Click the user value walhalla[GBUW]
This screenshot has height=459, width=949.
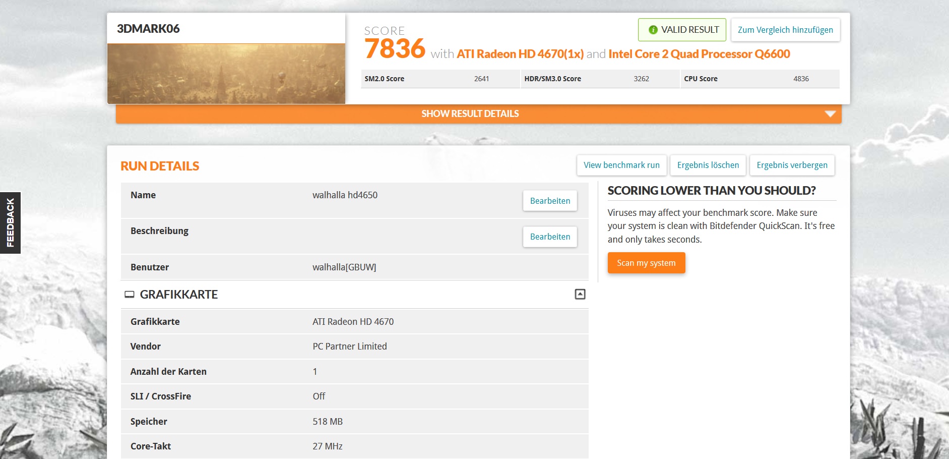tap(344, 267)
